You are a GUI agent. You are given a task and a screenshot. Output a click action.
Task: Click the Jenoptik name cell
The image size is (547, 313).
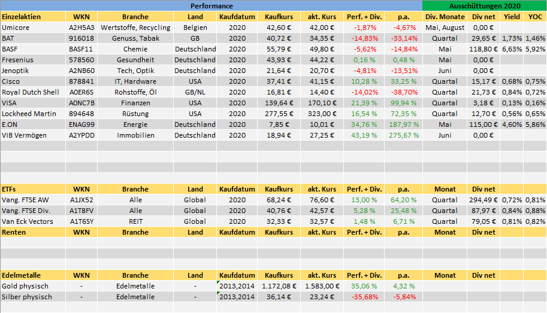[33, 71]
